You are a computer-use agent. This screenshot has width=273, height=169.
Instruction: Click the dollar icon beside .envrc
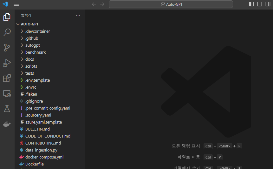[x=22, y=87]
